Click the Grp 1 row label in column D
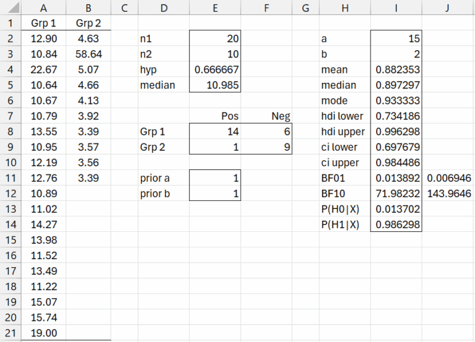 [x=164, y=132]
